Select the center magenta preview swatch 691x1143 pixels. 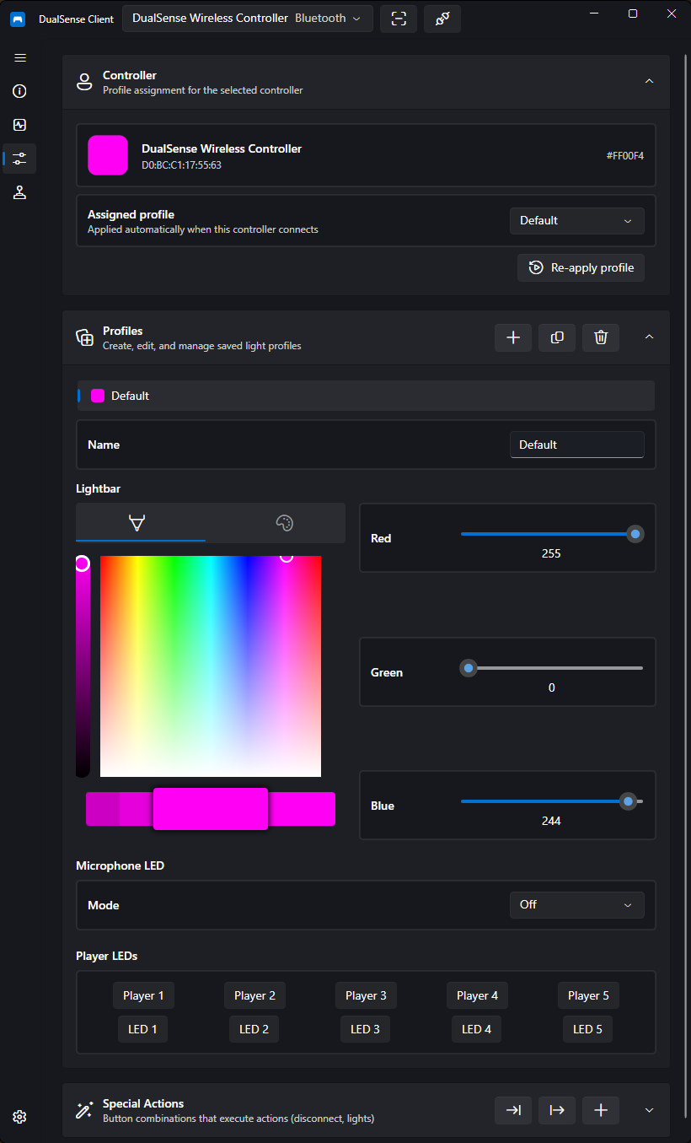[x=211, y=809]
